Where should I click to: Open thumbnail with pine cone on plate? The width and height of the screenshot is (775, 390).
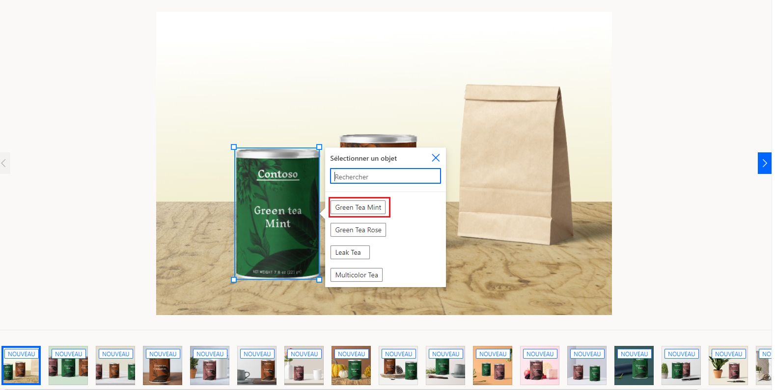pyautogui.click(x=398, y=366)
